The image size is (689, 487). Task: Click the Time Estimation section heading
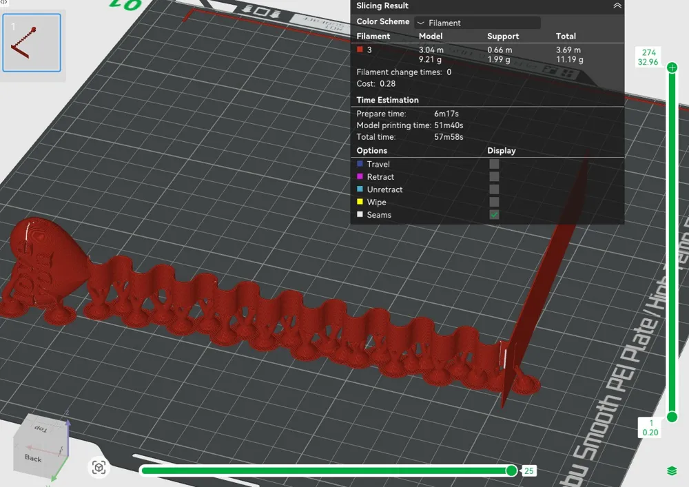click(387, 100)
